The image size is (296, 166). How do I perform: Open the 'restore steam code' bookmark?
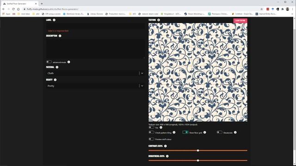tap(148, 14)
